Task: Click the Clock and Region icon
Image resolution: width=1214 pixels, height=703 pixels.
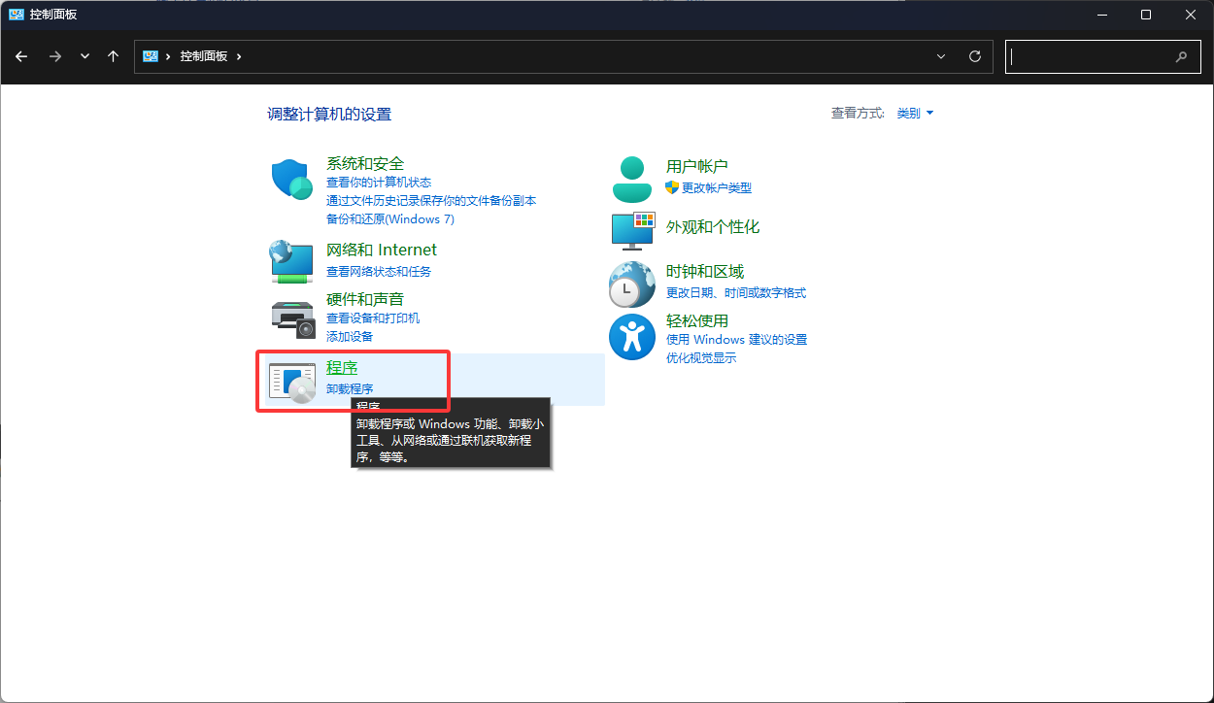Action: pyautogui.click(x=632, y=284)
